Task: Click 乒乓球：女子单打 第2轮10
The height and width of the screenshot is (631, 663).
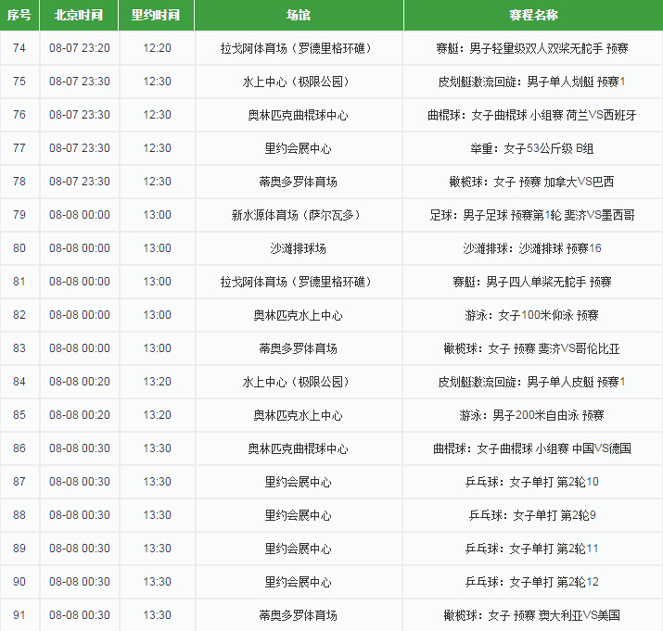Action: tap(532, 483)
